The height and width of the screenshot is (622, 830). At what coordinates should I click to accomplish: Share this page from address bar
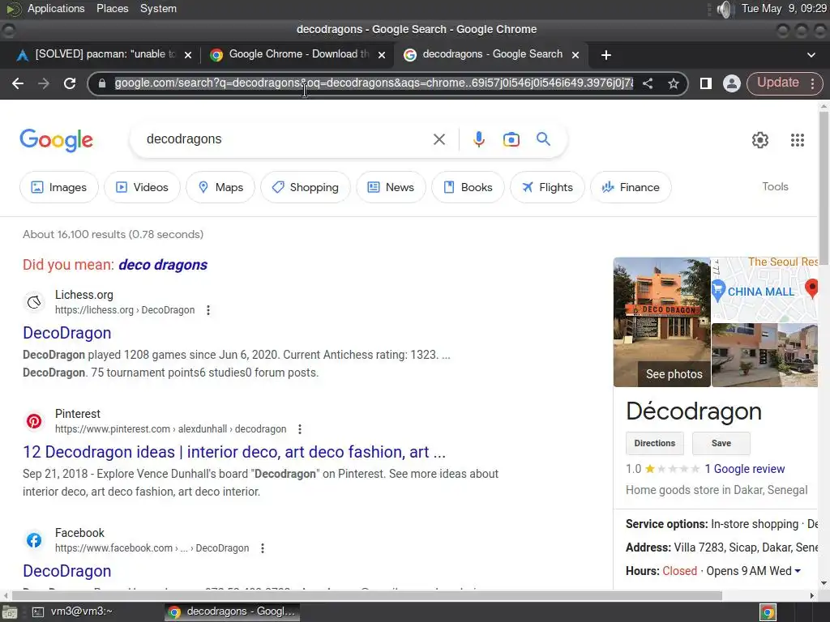pos(648,83)
